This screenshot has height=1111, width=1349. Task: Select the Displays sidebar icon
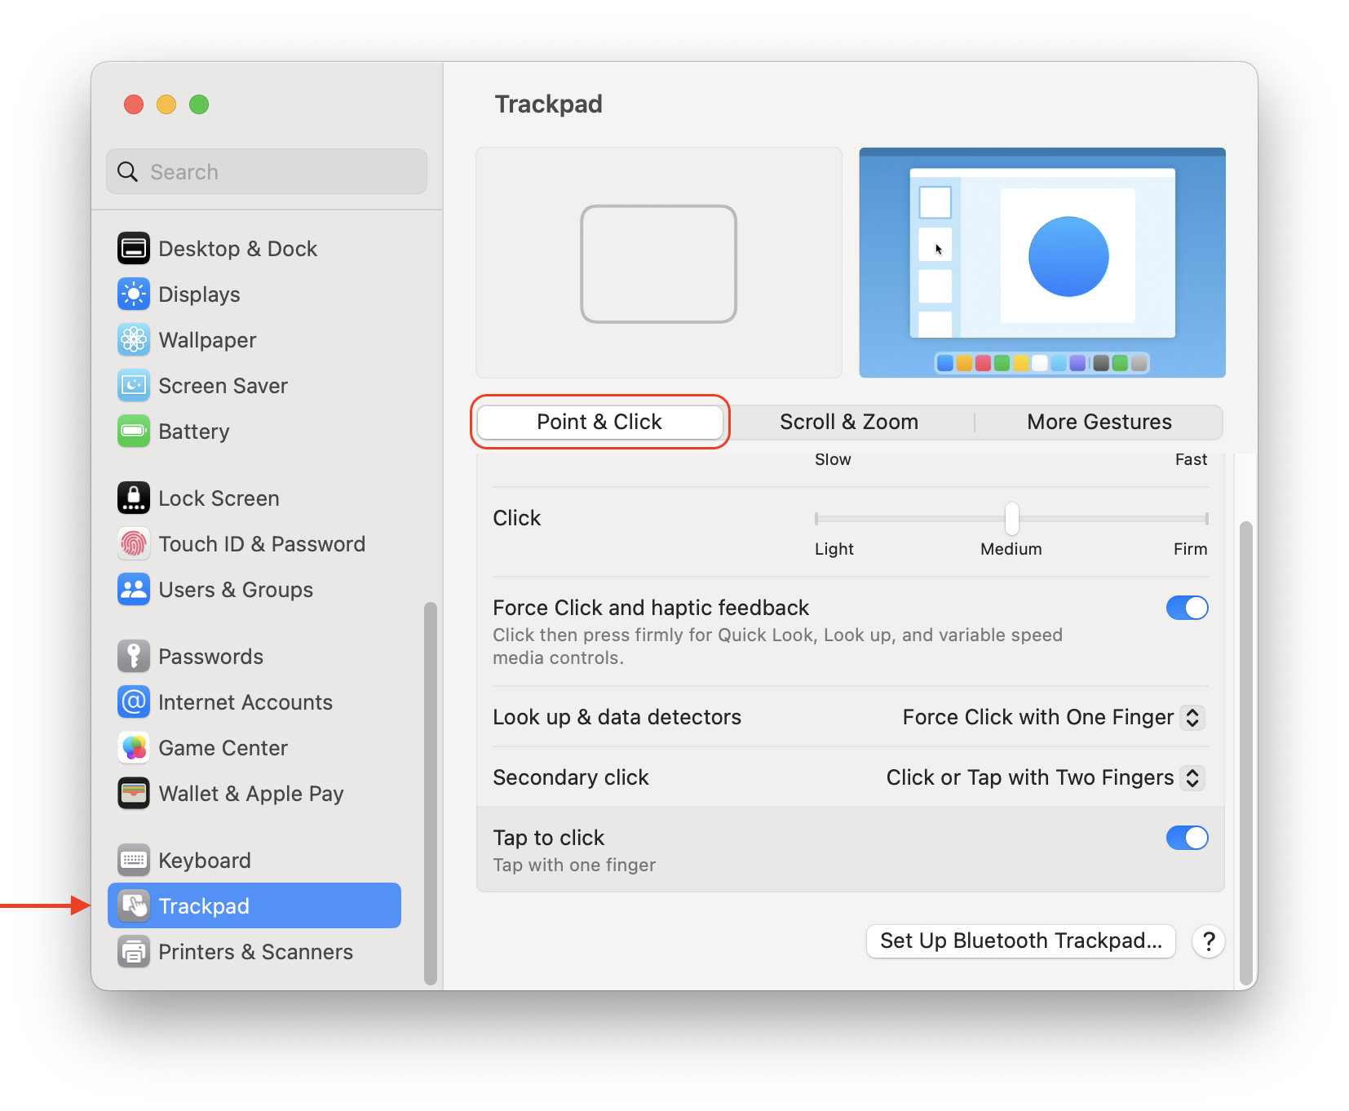pos(199,294)
